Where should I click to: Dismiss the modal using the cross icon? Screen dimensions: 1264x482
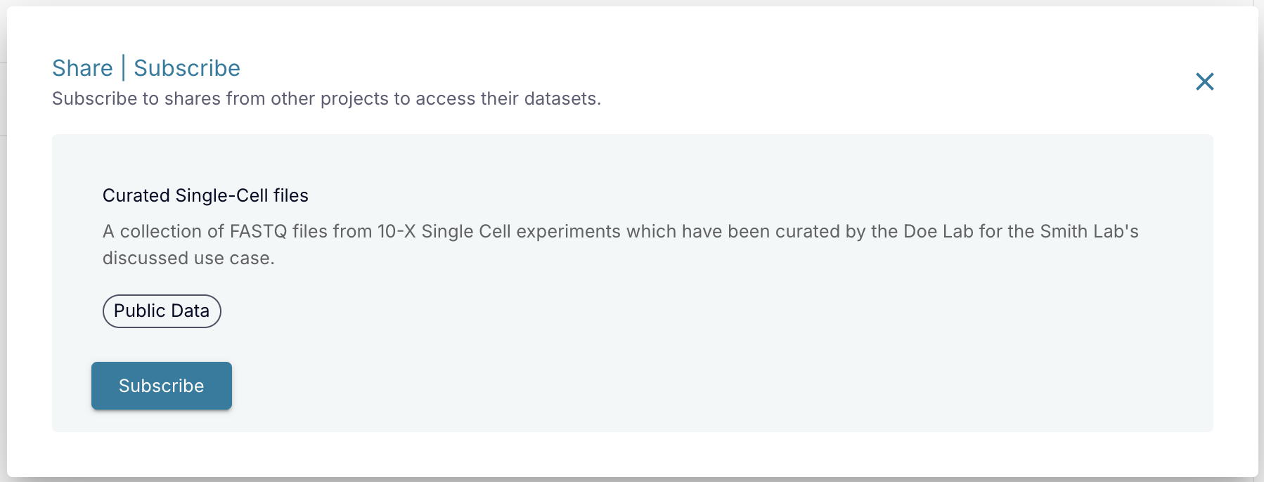pyautogui.click(x=1204, y=82)
